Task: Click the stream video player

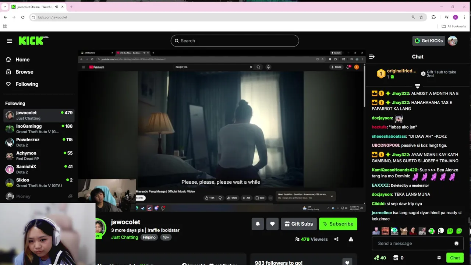Action: click(x=222, y=131)
